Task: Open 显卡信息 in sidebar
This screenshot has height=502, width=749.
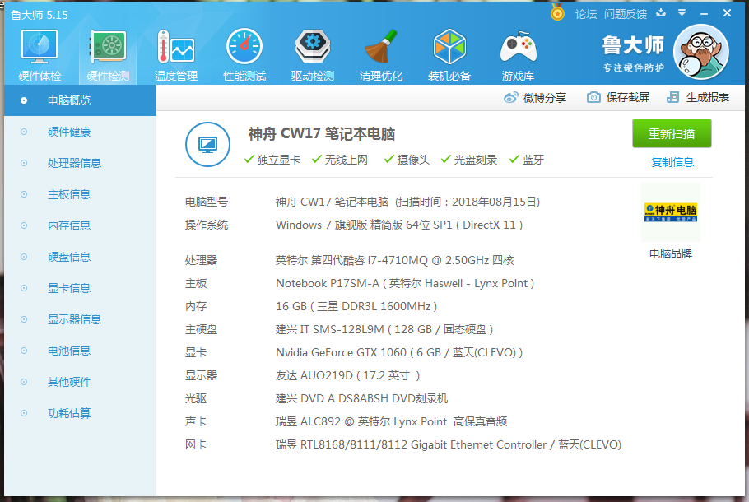Action: tap(81, 288)
